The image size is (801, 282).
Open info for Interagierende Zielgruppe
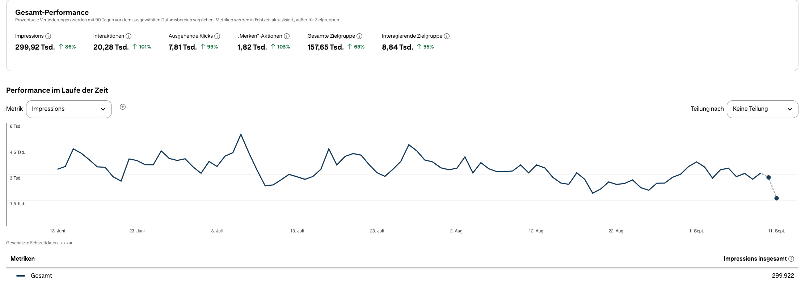447,36
